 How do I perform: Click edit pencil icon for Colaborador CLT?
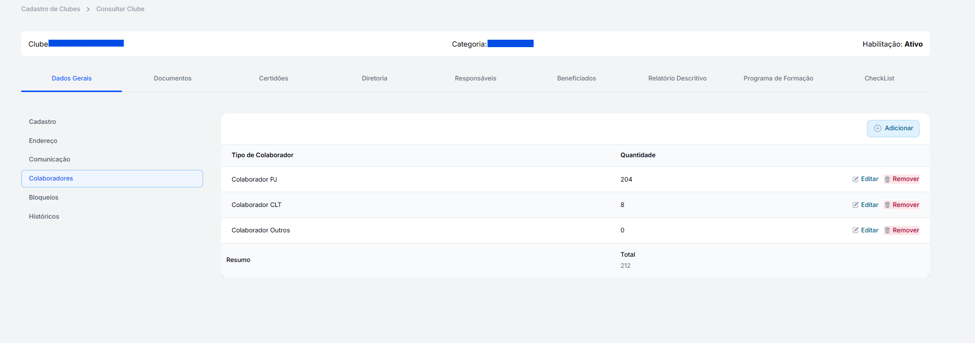point(855,205)
